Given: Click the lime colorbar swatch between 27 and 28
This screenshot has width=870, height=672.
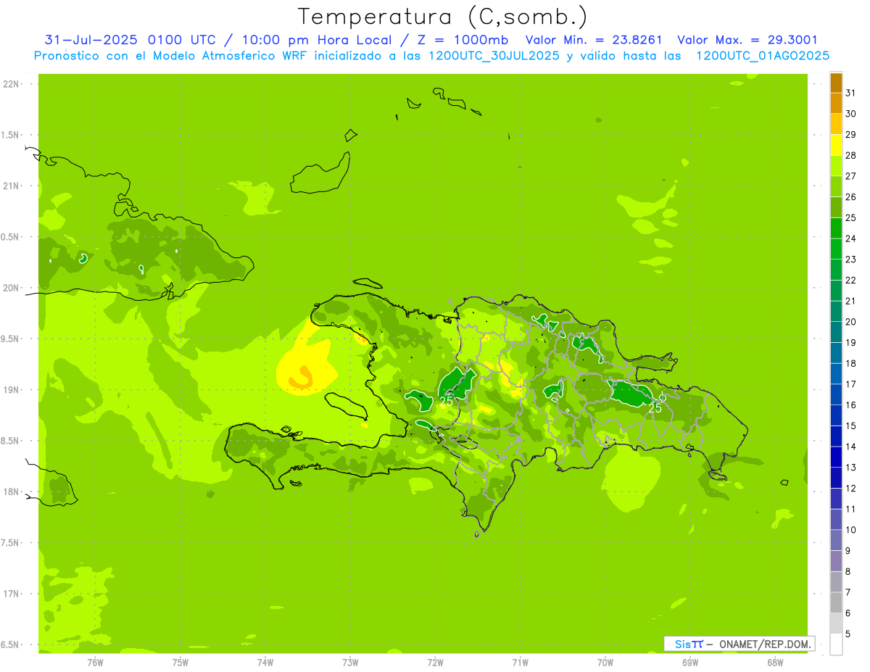Looking at the screenshot, I should (x=836, y=166).
